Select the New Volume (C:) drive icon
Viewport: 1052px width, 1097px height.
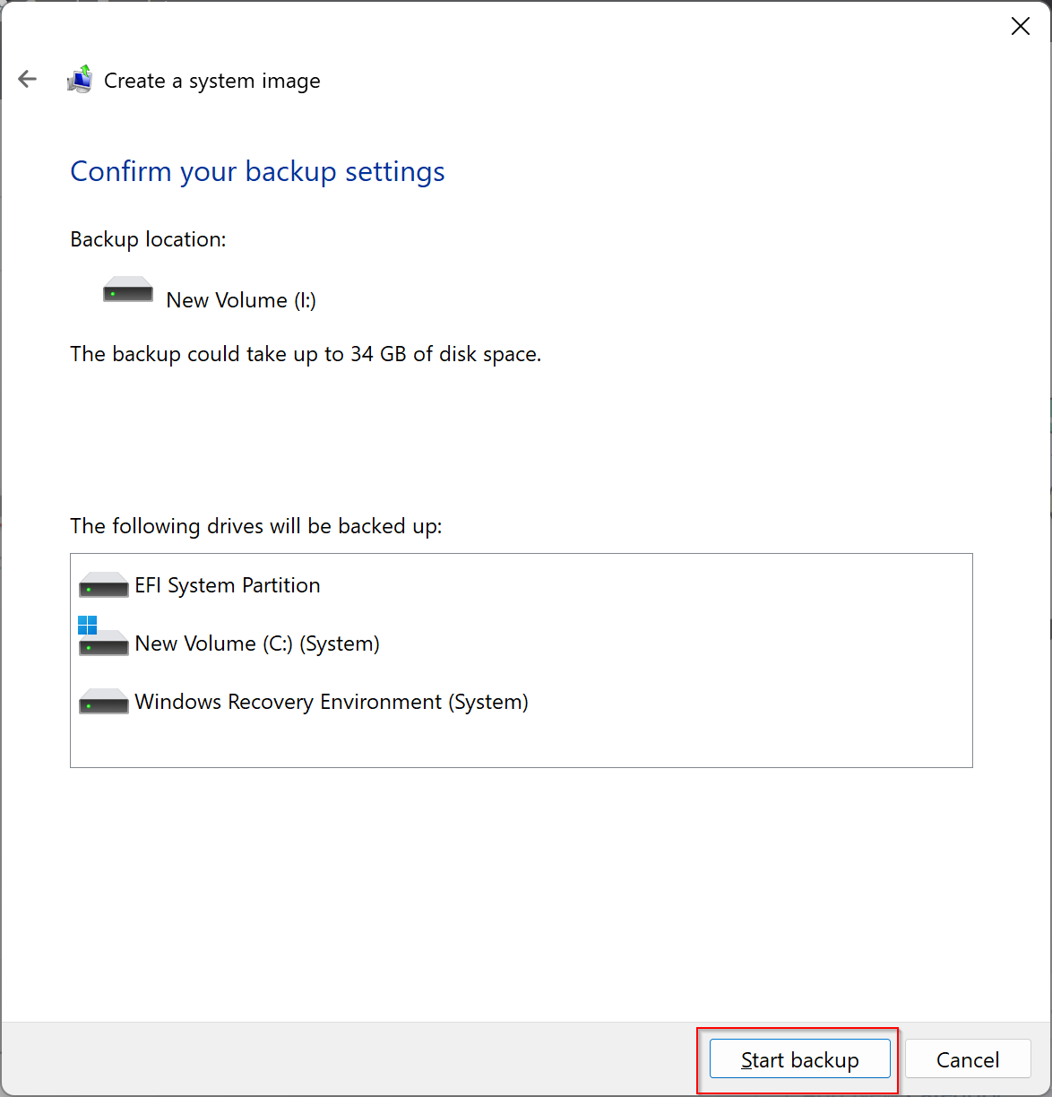coord(104,636)
